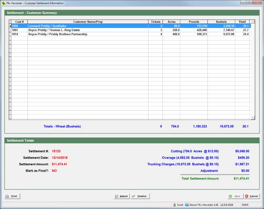Click the TKc Harvester title bar app icon
This screenshot has width=264, height=209.
point(4,2)
